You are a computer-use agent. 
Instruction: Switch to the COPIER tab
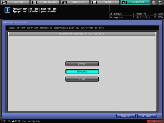[x=105, y=2]
